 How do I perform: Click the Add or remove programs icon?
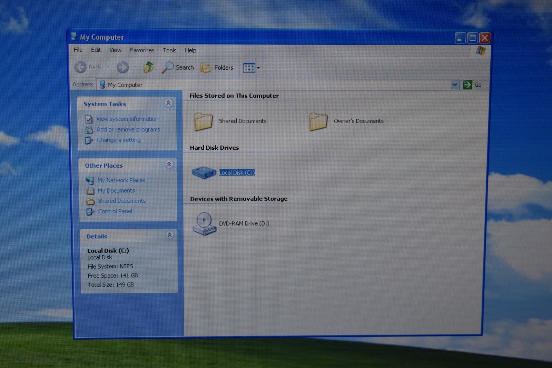coord(89,130)
